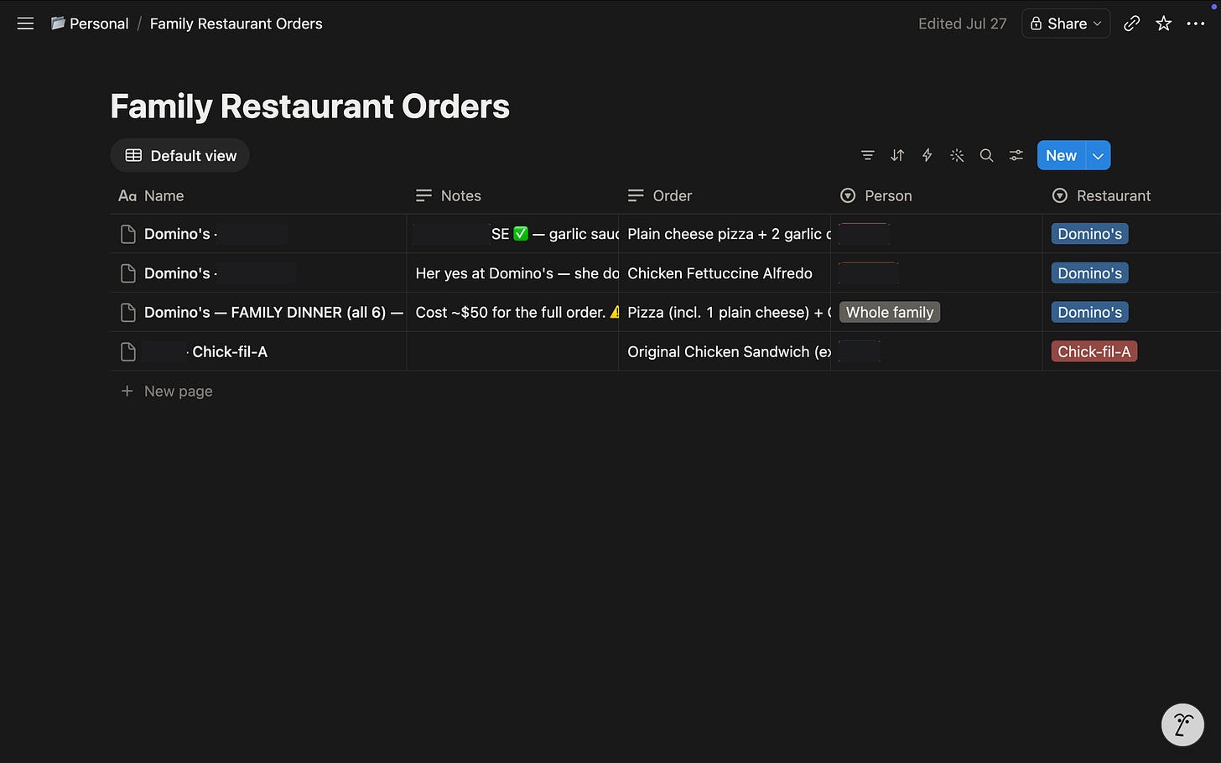The height and width of the screenshot is (763, 1221).
Task: Add a row via New page
Action: coord(167,391)
